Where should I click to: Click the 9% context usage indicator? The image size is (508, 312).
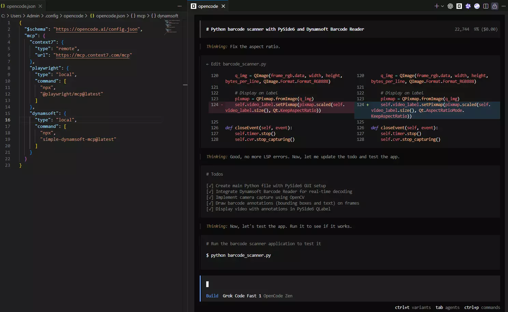(476, 29)
